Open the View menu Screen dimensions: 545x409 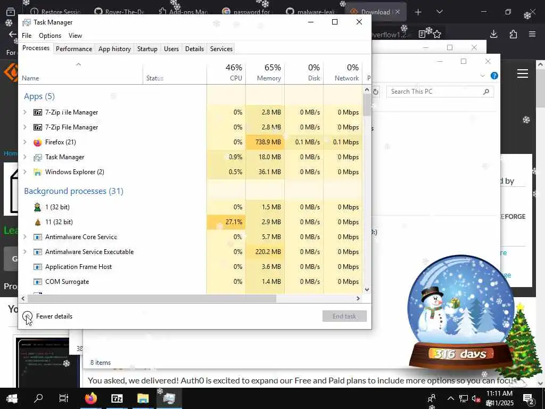click(x=75, y=36)
